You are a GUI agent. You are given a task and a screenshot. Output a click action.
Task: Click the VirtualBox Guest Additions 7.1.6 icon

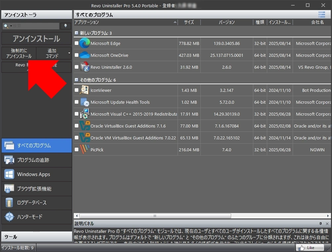84,126
